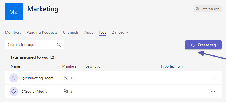Click the Marketing team title

pos(43,9)
